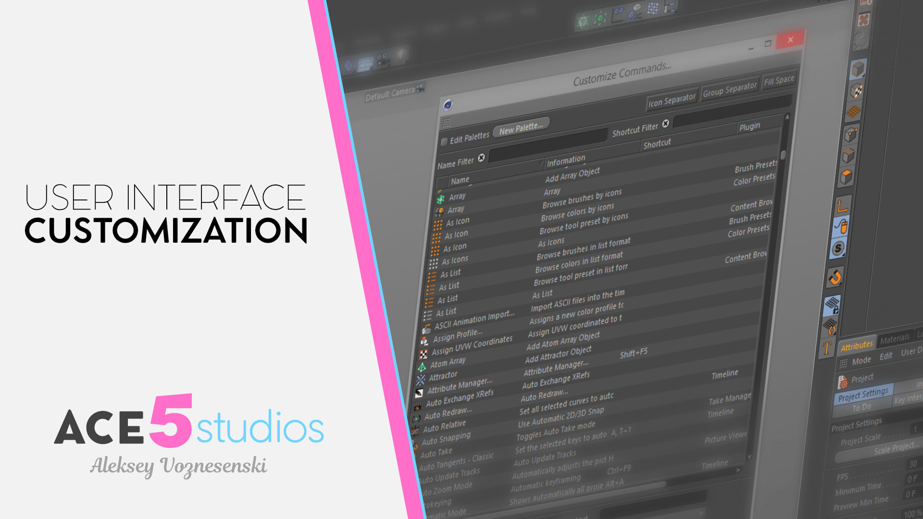This screenshot has width=923, height=519.
Task: Open the Mode menu in Attributes
Action: [x=861, y=360]
